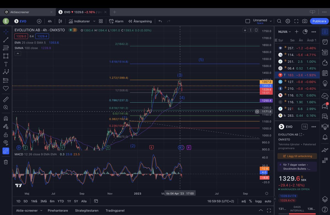Collapse the indicator legend chevron

click(x=18, y=53)
